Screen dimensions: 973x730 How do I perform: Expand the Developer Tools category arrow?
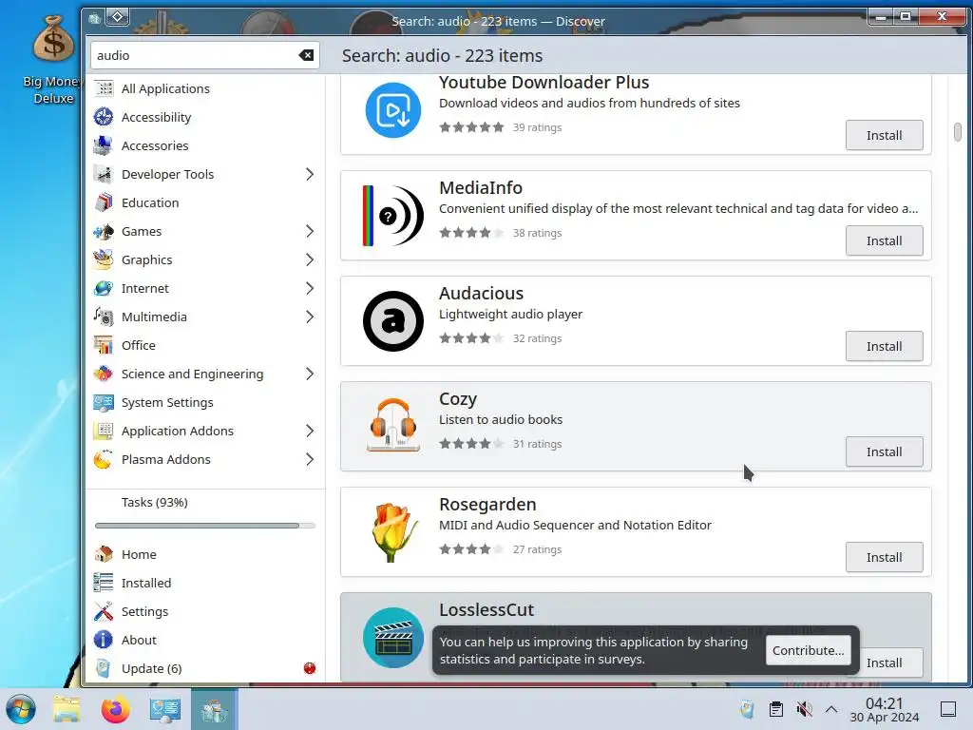coord(310,175)
